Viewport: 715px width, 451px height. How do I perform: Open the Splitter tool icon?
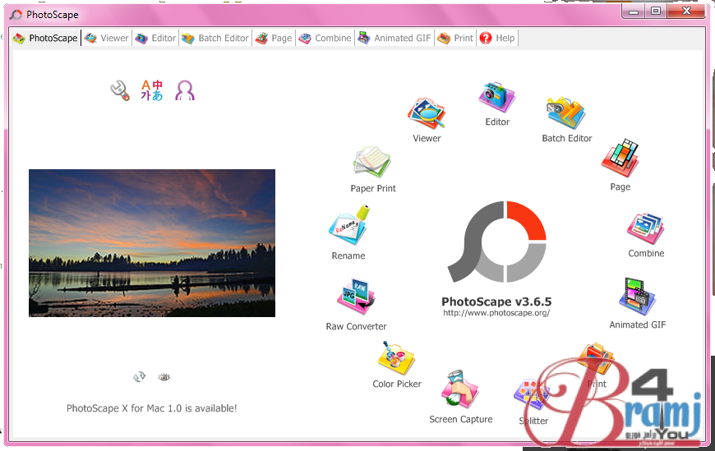pyautogui.click(x=532, y=394)
